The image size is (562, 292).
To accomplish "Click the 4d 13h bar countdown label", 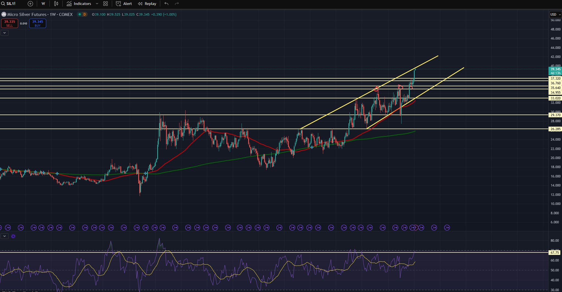I will point(555,73).
